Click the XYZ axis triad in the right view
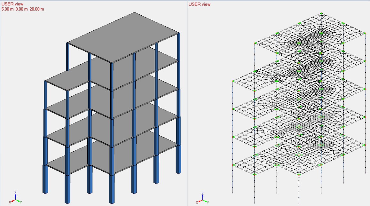Screen dimensions: 370x206 pyautogui.click(x=203, y=198)
